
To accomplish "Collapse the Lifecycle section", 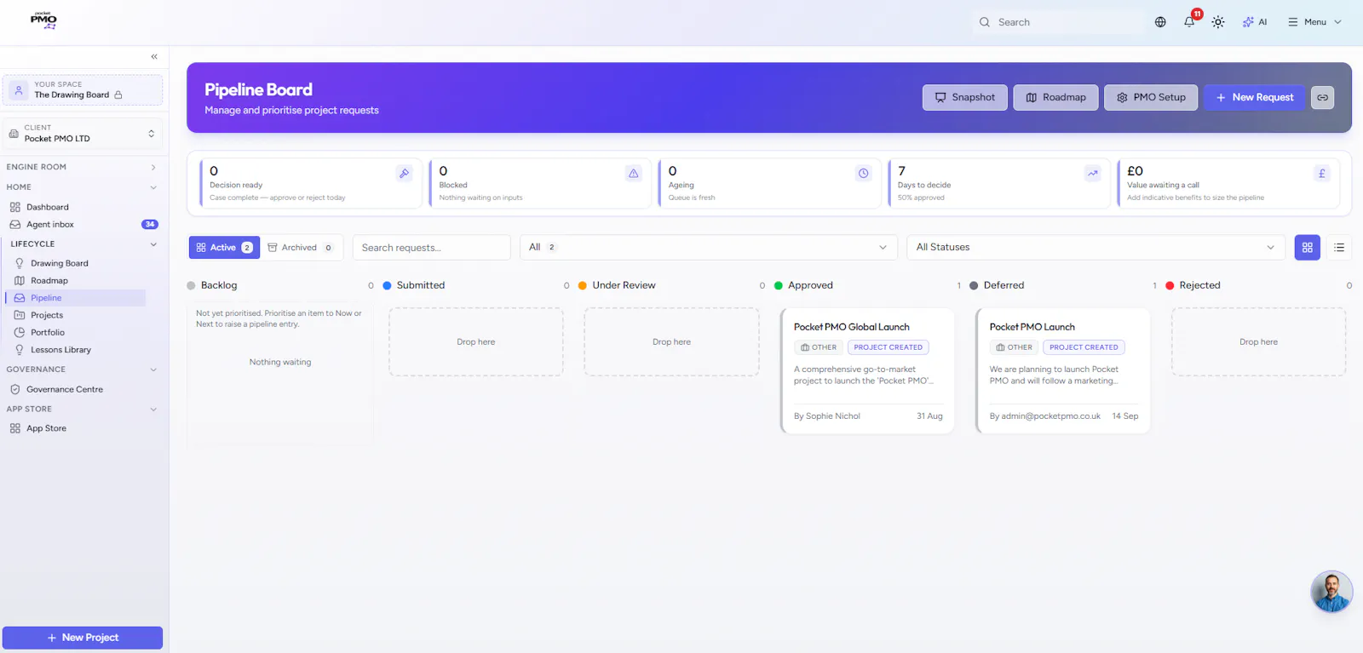I will click(x=82, y=244).
